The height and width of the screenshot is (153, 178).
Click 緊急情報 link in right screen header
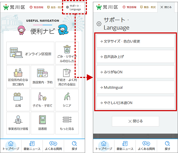pyautogui.click(x=130, y=7)
